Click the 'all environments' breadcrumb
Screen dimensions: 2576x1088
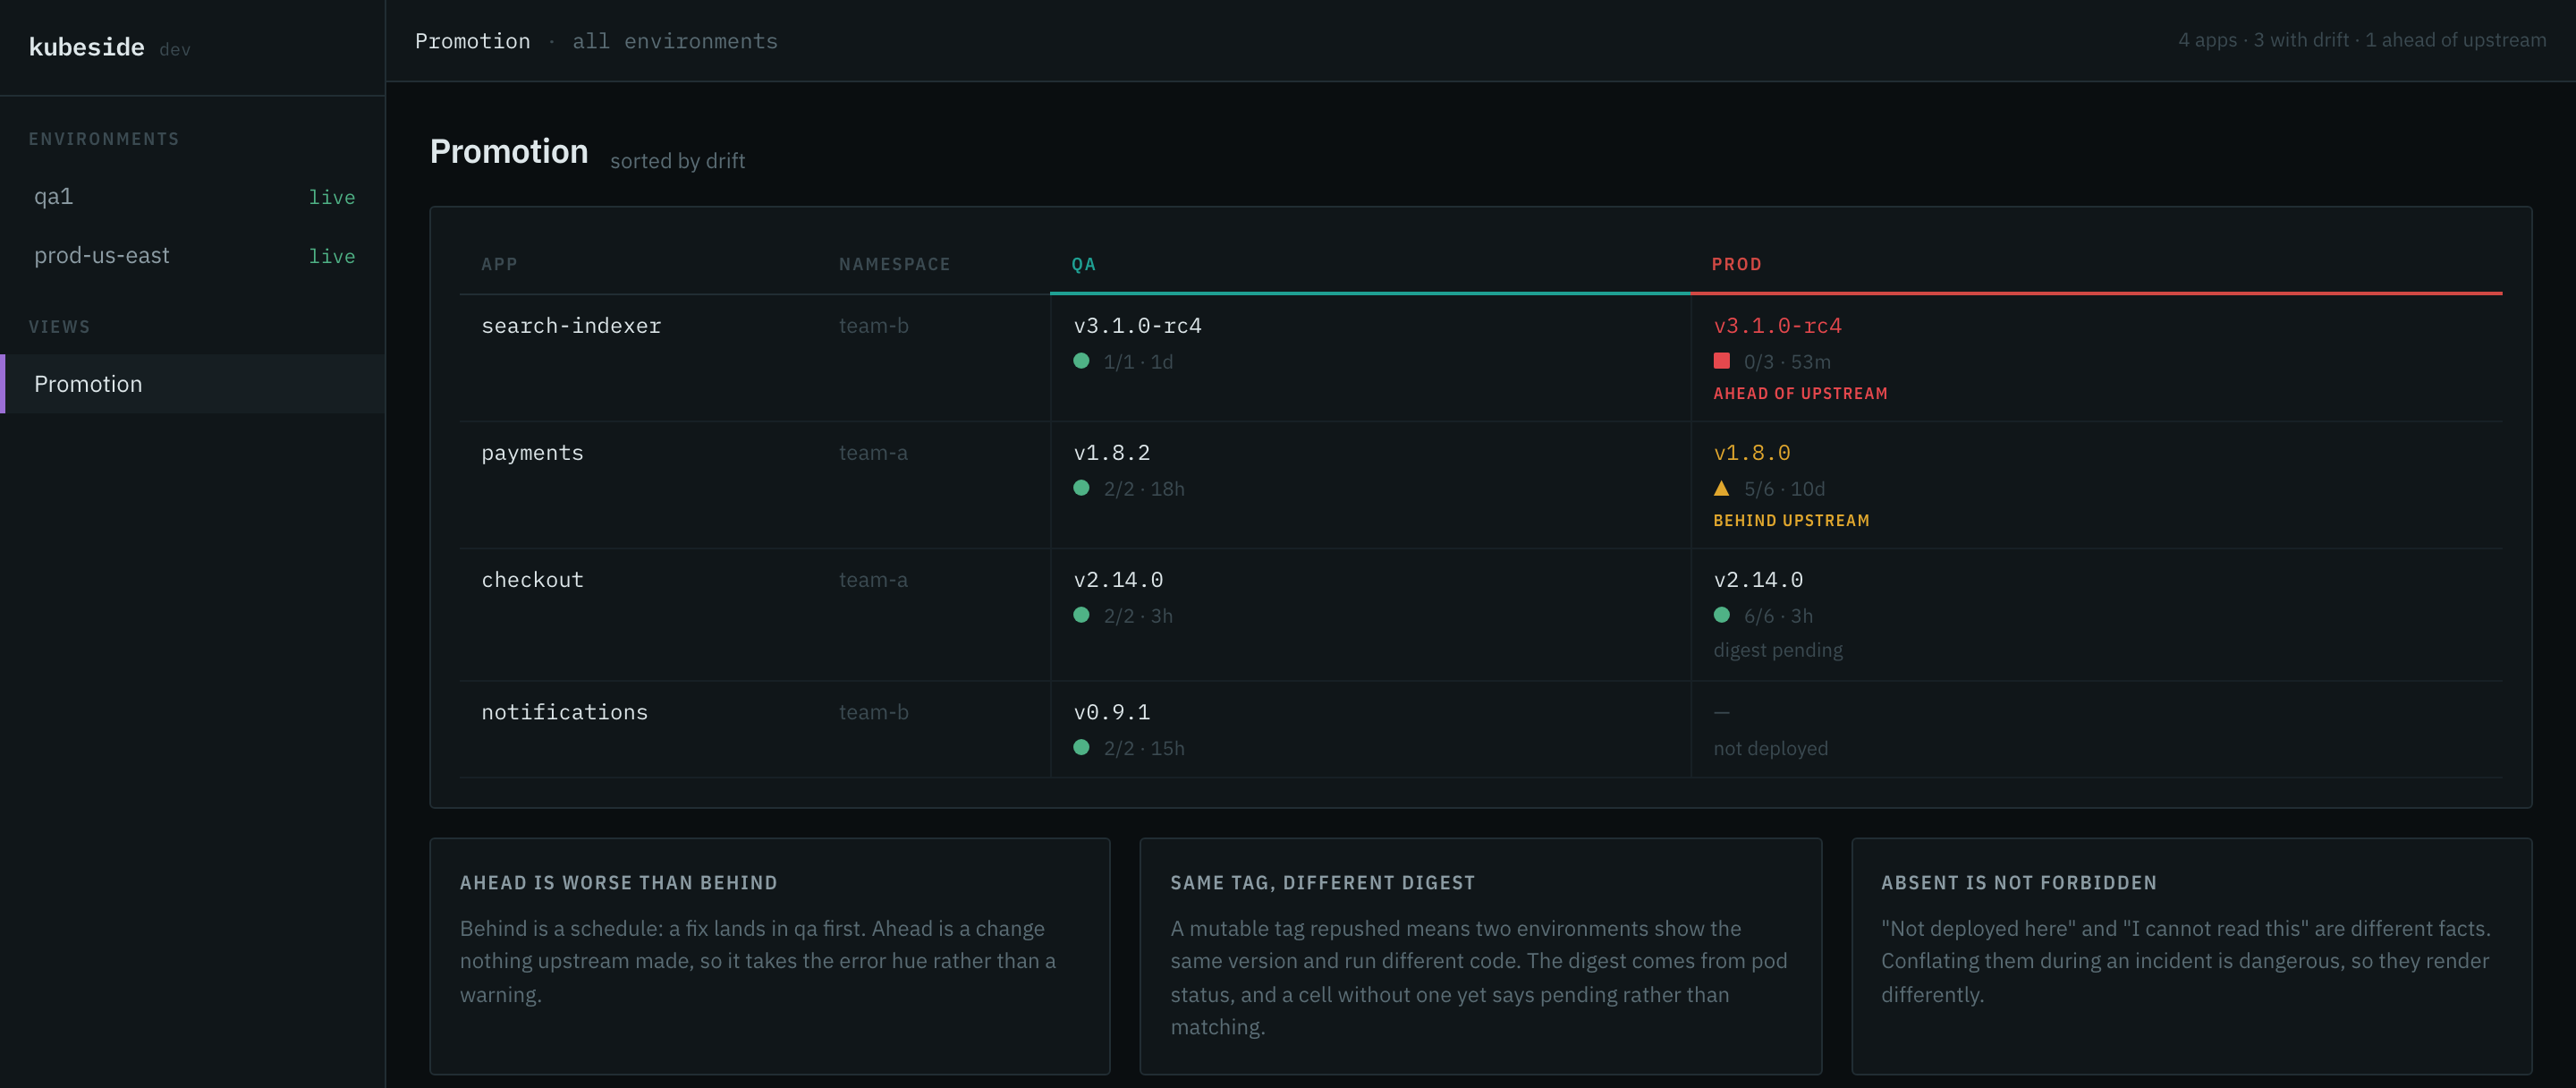point(675,41)
